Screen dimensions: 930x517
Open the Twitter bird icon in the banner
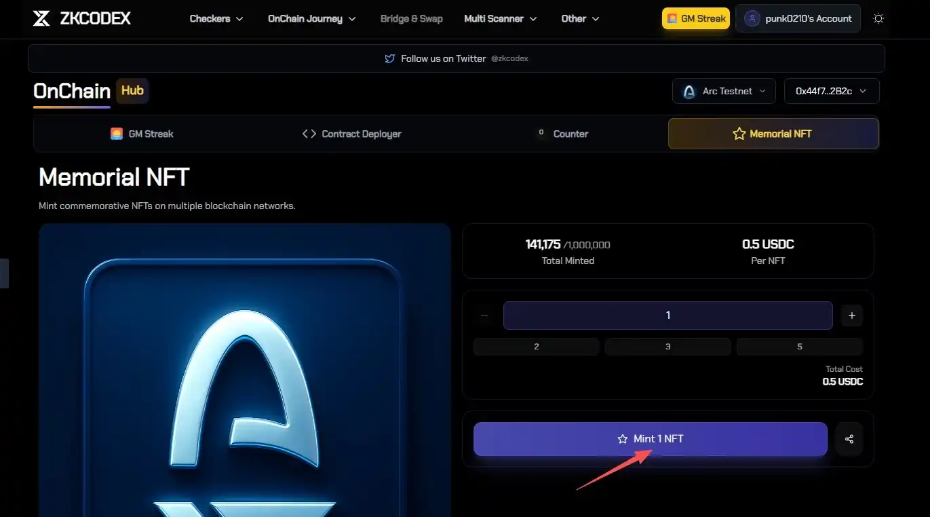(x=389, y=58)
